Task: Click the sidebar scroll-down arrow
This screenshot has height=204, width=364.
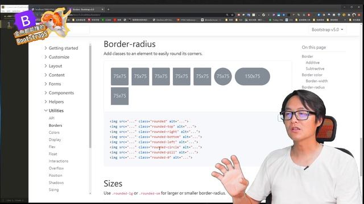Action: tap(90, 193)
